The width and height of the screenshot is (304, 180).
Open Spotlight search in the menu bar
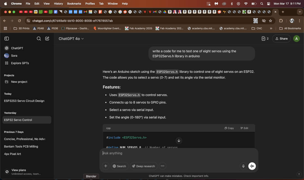pos(261,4)
